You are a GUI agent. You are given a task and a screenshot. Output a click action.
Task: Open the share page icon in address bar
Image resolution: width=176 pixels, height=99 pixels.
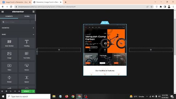pos(147,7)
